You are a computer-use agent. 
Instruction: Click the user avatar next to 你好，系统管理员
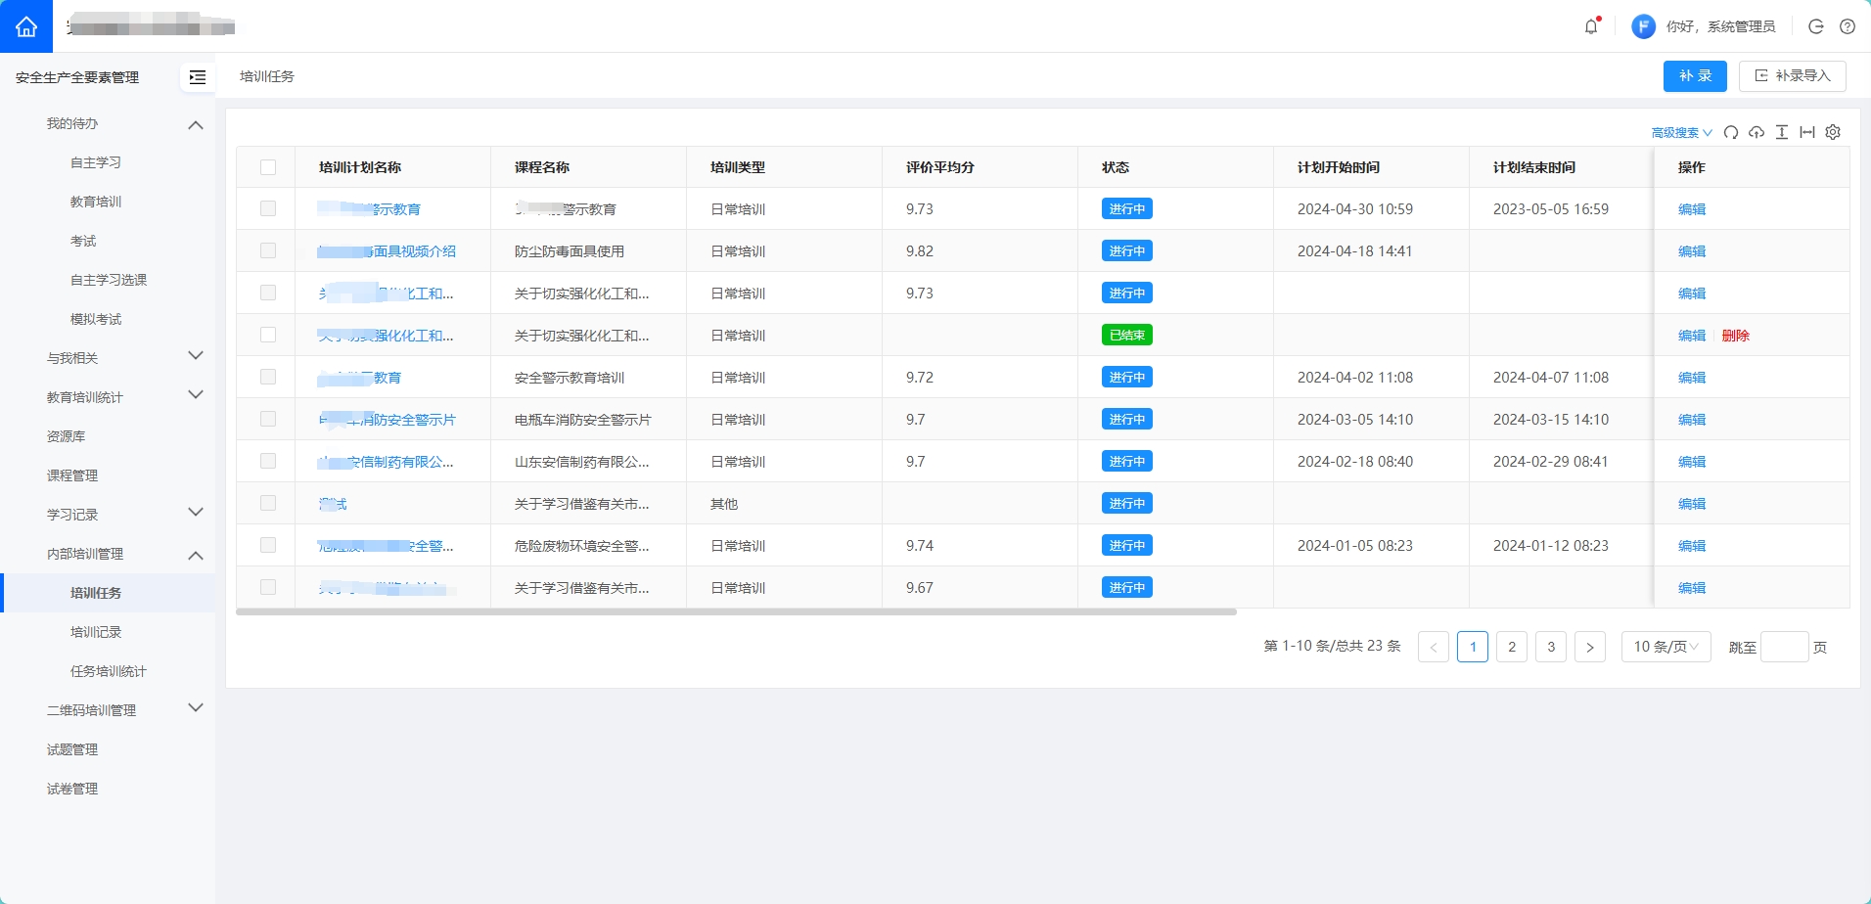tap(1643, 26)
